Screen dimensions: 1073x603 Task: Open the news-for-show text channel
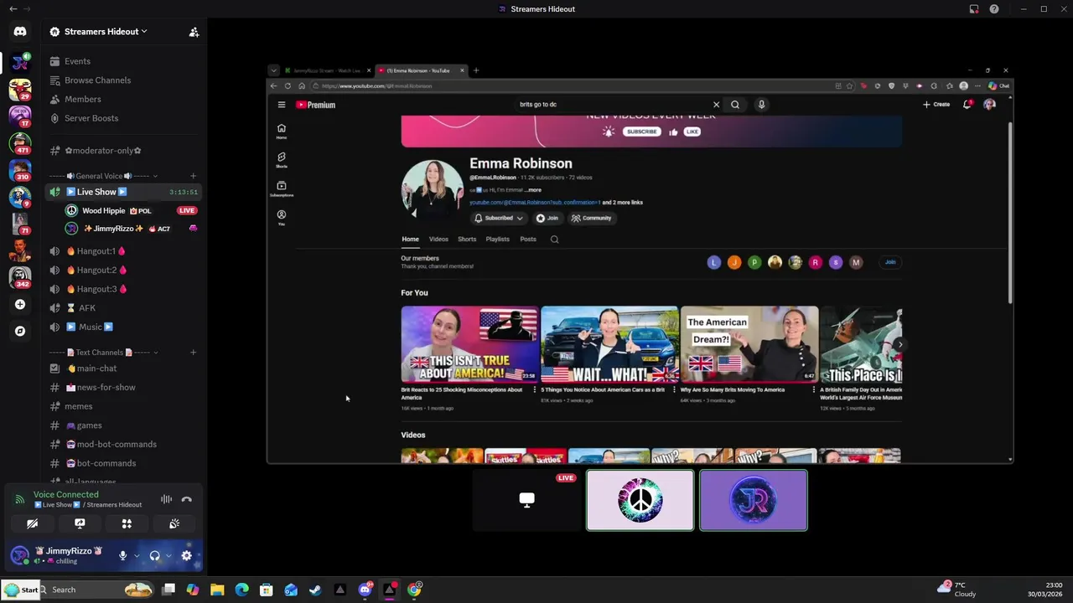pos(106,388)
